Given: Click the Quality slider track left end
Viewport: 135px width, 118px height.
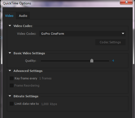Looking at the screenshot, I should point(41,61).
